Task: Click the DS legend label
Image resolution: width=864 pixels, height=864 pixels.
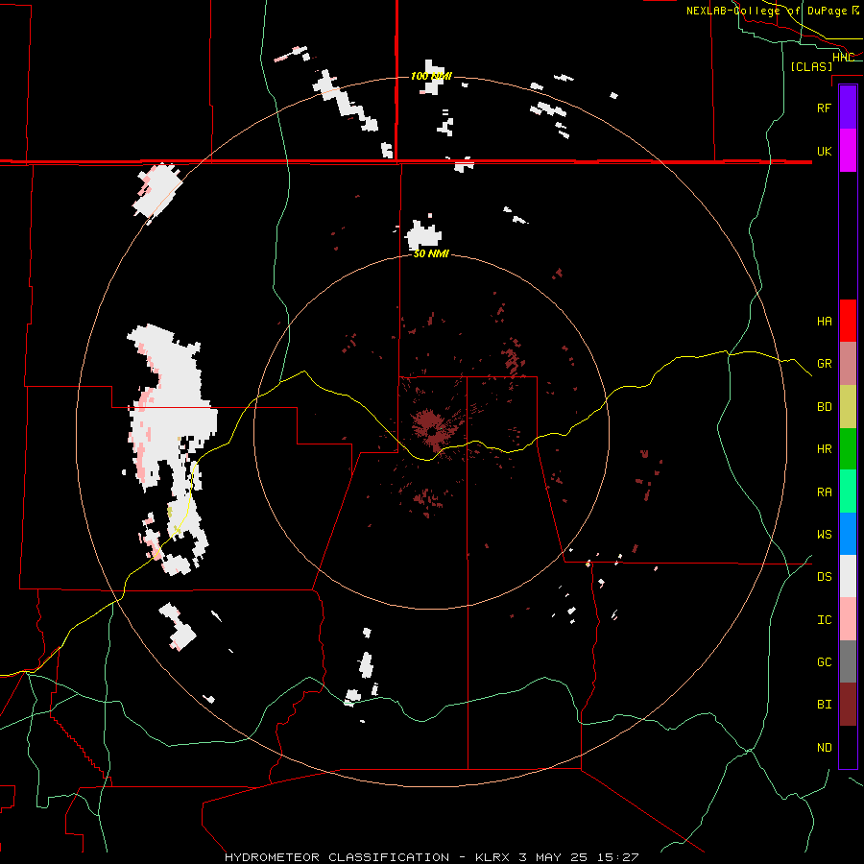Action: pyautogui.click(x=824, y=577)
